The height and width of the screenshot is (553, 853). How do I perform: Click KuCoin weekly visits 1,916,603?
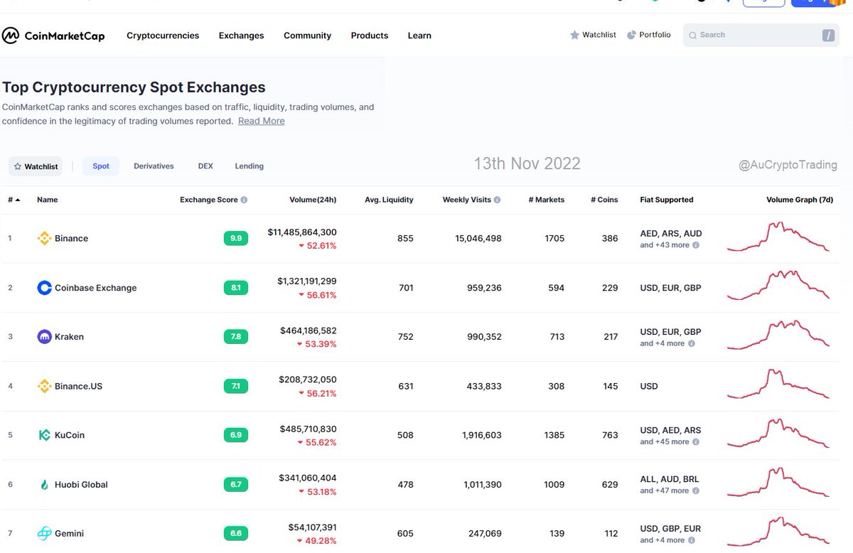pos(472,435)
